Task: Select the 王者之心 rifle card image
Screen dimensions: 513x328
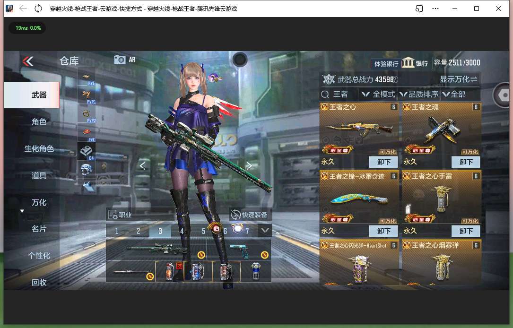Action: pyautogui.click(x=359, y=129)
